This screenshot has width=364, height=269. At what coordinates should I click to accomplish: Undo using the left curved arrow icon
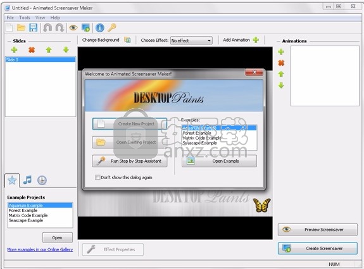coord(47,28)
